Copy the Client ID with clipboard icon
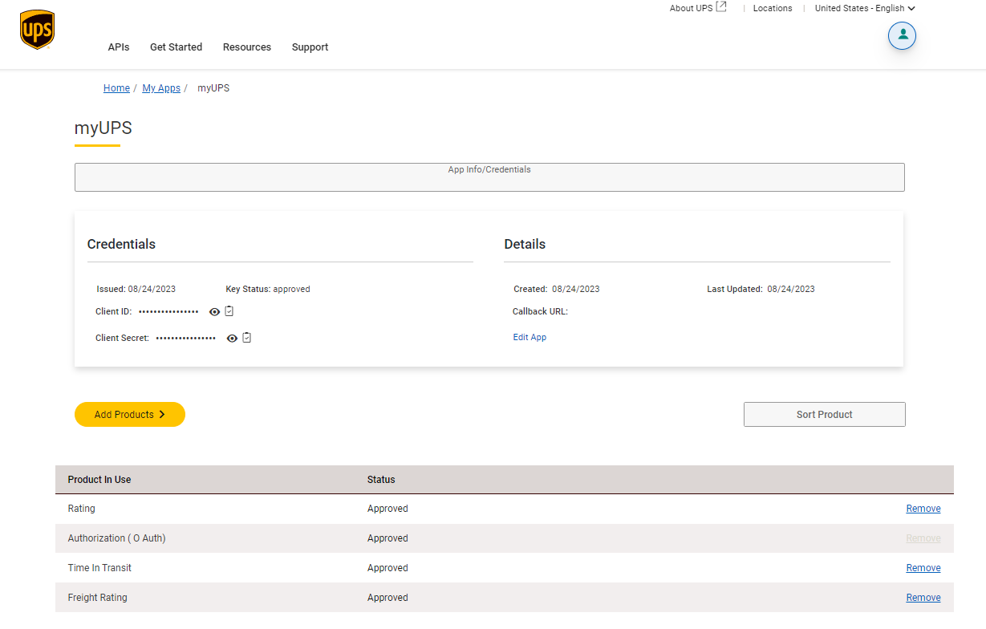The width and height of the screenshot is (986, 629). (x=229, y=311)
